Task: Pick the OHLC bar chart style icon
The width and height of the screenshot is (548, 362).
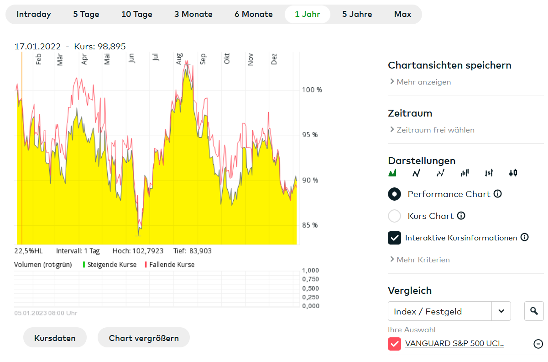Action: point(489,173)
